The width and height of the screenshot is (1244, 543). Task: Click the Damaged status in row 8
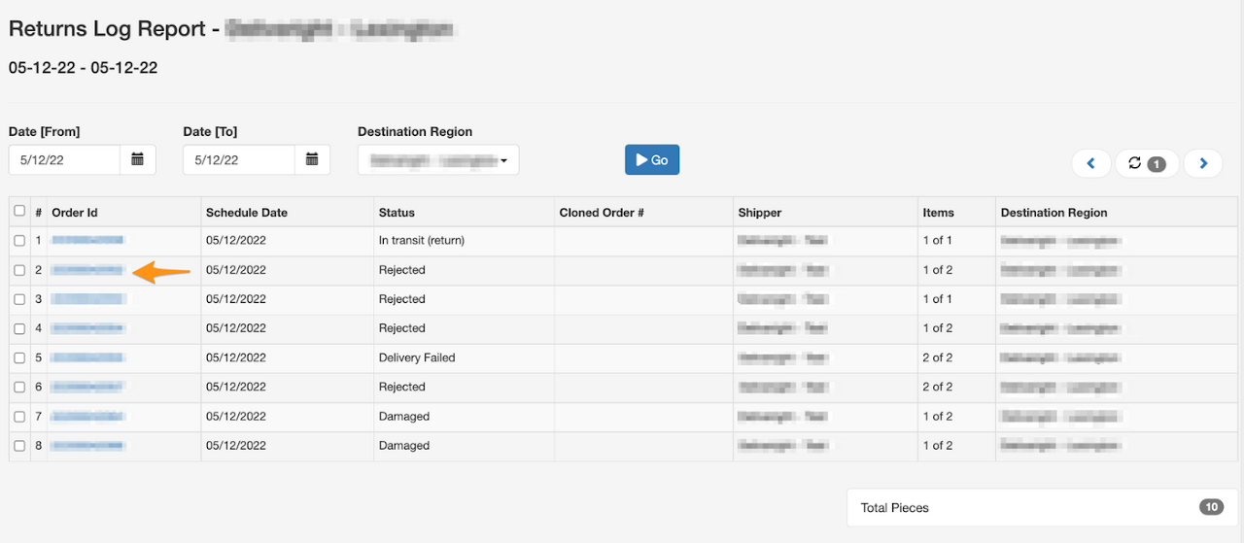click(x=404, y=445)
